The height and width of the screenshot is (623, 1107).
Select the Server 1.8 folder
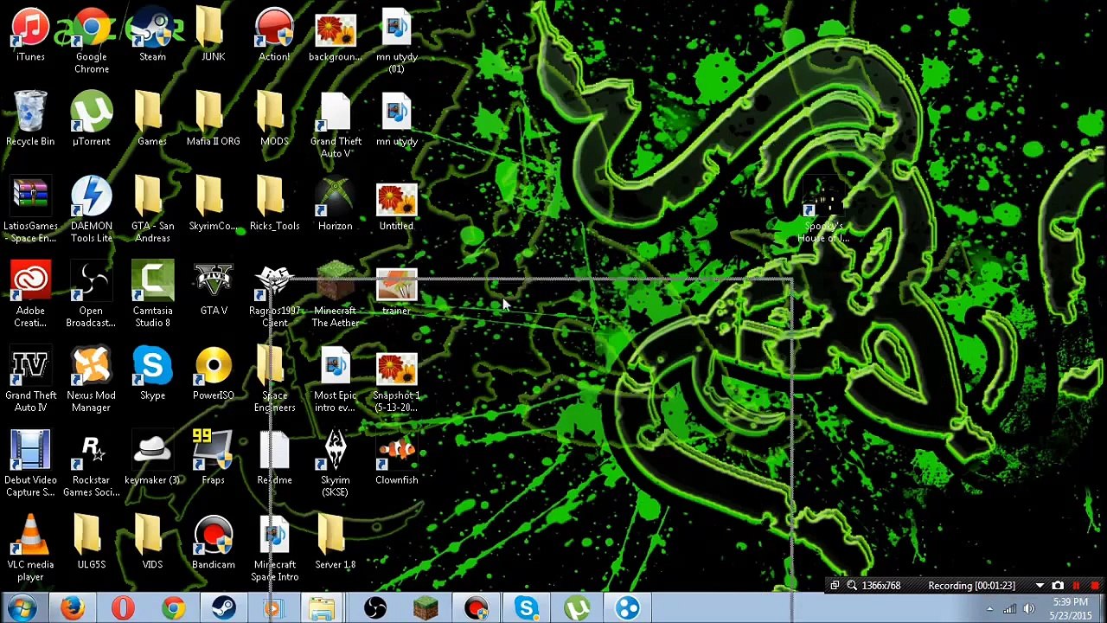[336, 543]
